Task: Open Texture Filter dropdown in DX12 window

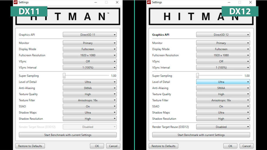Action: [223, 100]
